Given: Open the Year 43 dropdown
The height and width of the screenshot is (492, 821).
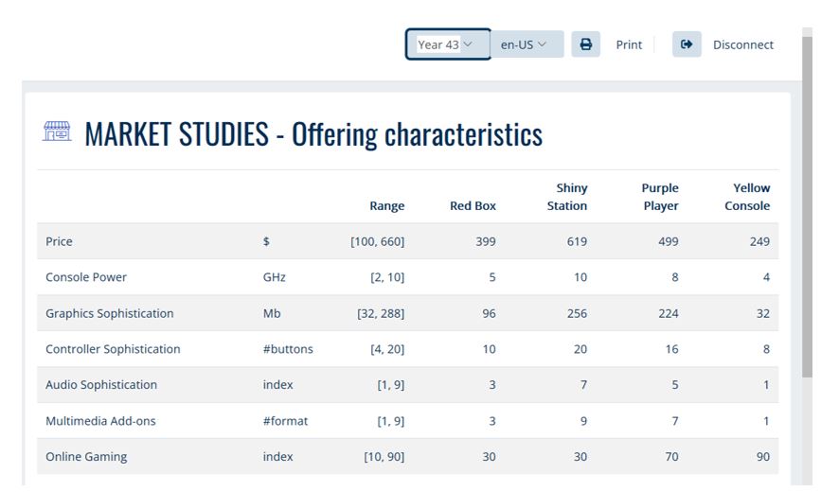Looking at the screenshot, I should click(447, 44).
